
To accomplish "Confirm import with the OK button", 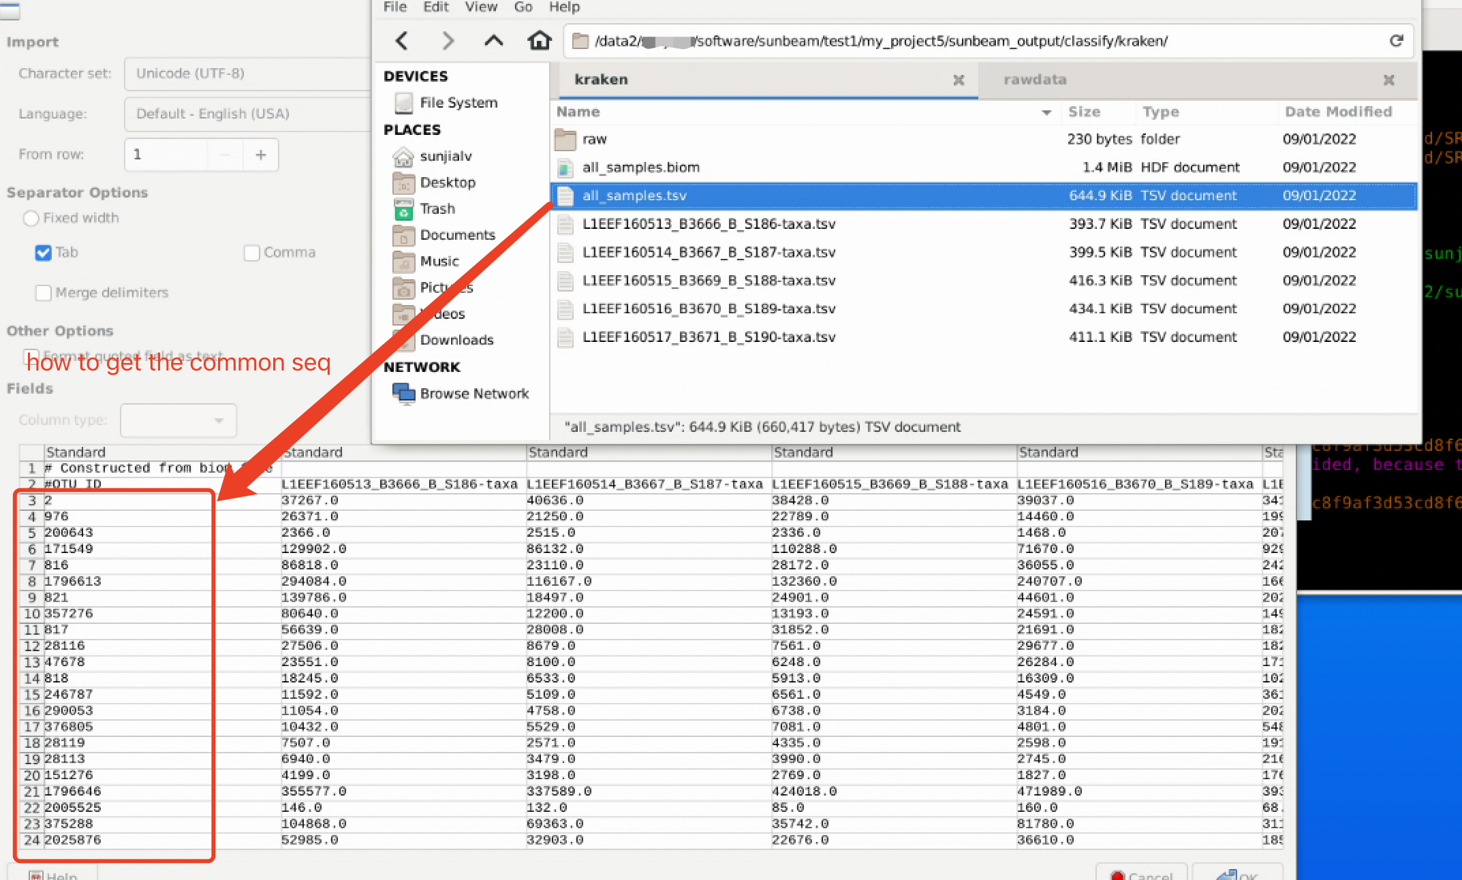I will [x=1237, y=874].
